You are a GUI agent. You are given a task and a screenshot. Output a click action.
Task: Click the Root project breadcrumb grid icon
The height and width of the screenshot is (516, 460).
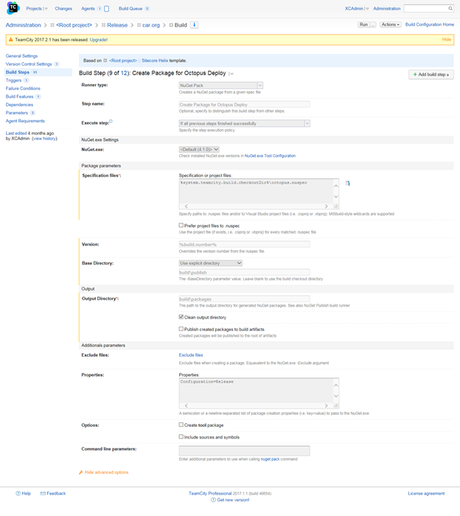(52, 25)
